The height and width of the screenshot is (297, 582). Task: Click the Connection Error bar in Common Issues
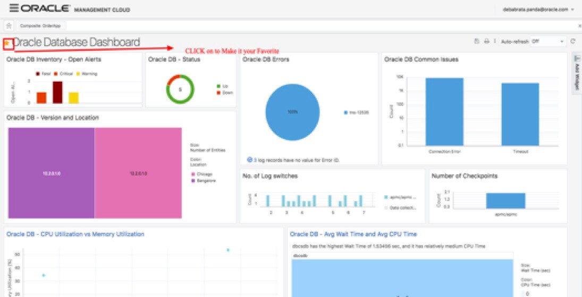click(x=444, y=111)
